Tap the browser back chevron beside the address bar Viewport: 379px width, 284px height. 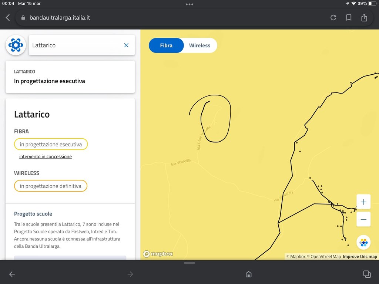tap(8, 17)
